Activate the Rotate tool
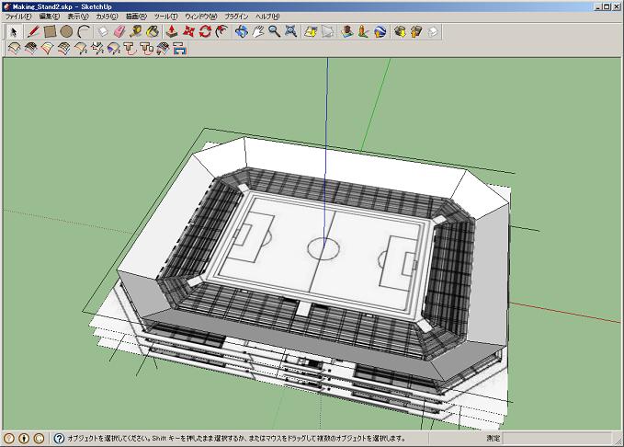Screen dimensions: 624x447 [205, 31]
